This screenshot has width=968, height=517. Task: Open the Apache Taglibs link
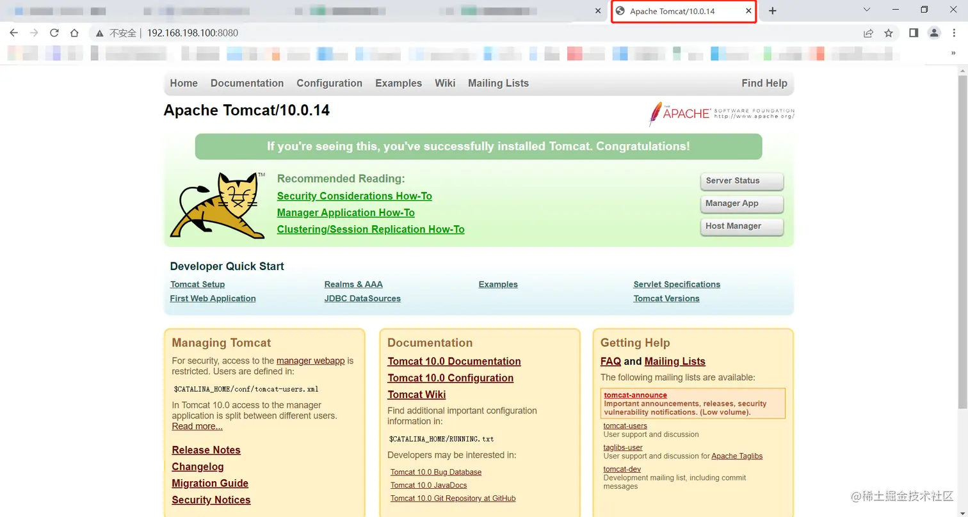click(737, 456)
